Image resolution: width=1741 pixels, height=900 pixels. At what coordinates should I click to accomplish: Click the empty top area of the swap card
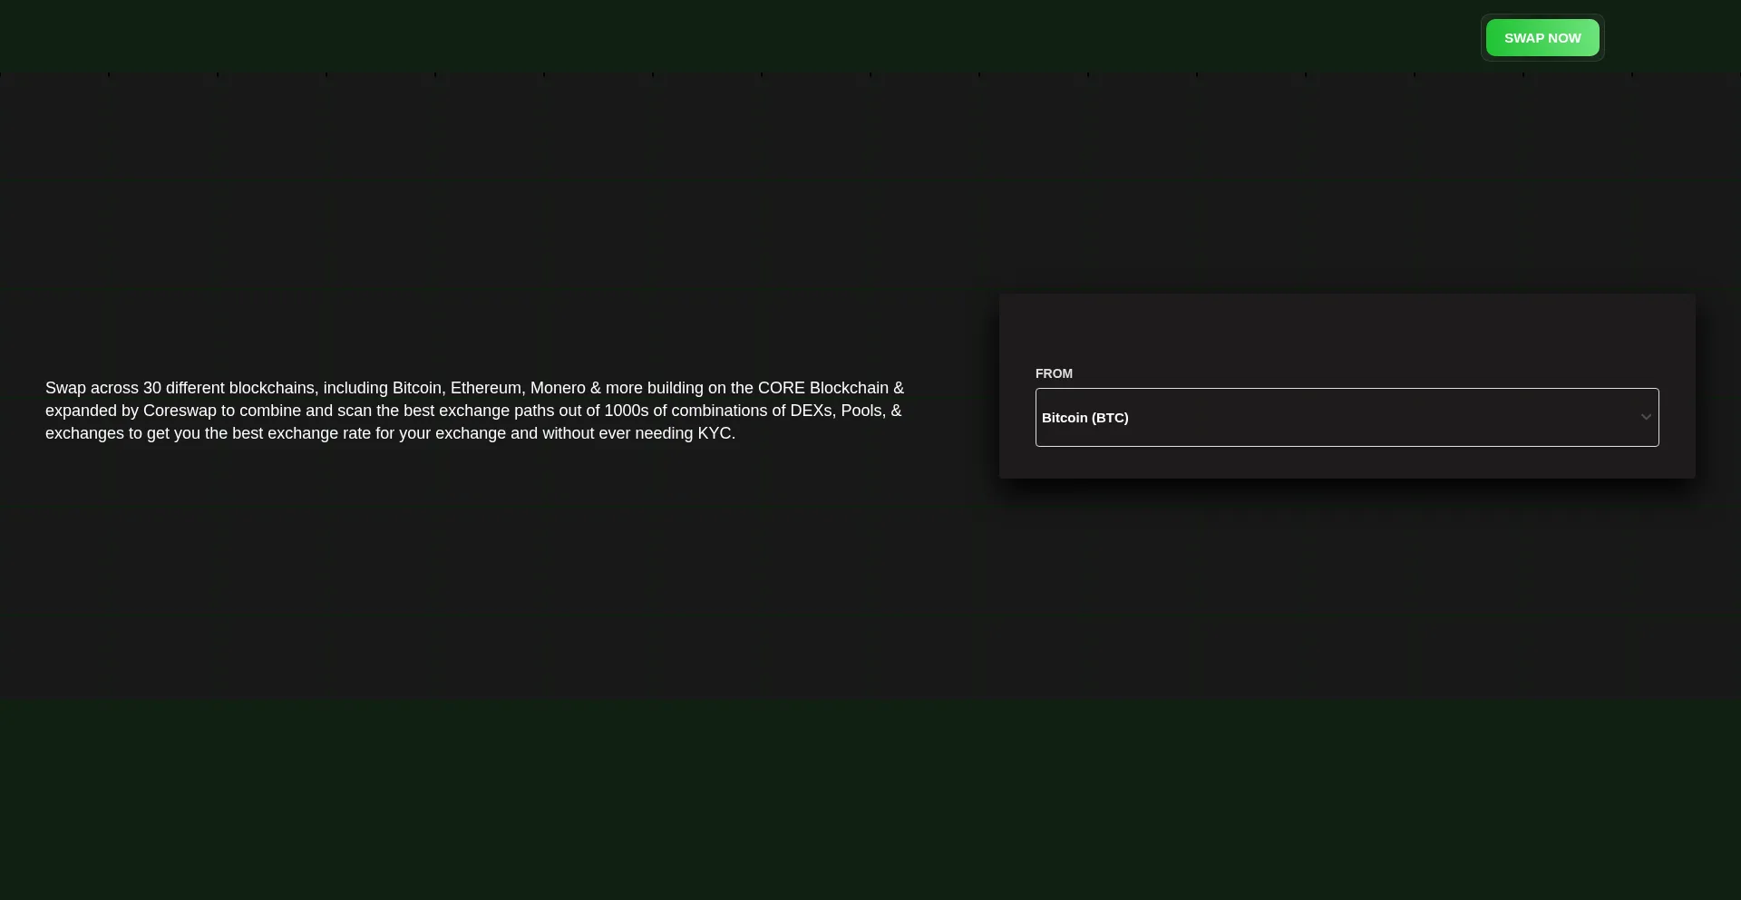point(1346,326)
